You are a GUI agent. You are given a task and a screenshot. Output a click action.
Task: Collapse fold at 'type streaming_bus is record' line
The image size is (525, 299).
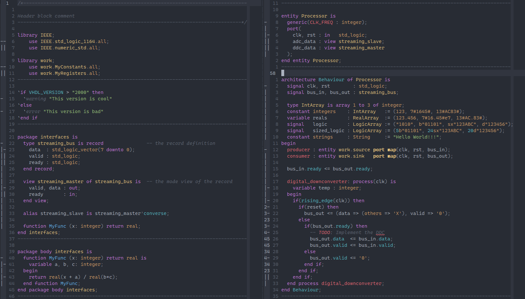click(2, 143)
